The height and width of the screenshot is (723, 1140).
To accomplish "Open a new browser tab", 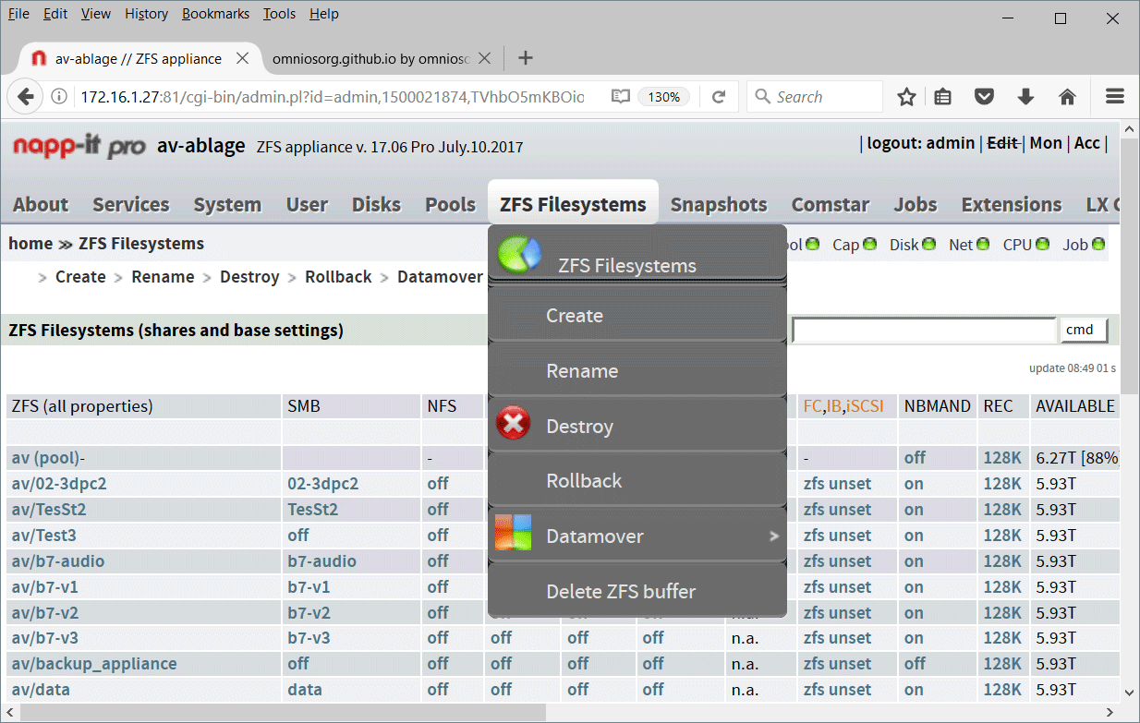I will pos(526,58).
